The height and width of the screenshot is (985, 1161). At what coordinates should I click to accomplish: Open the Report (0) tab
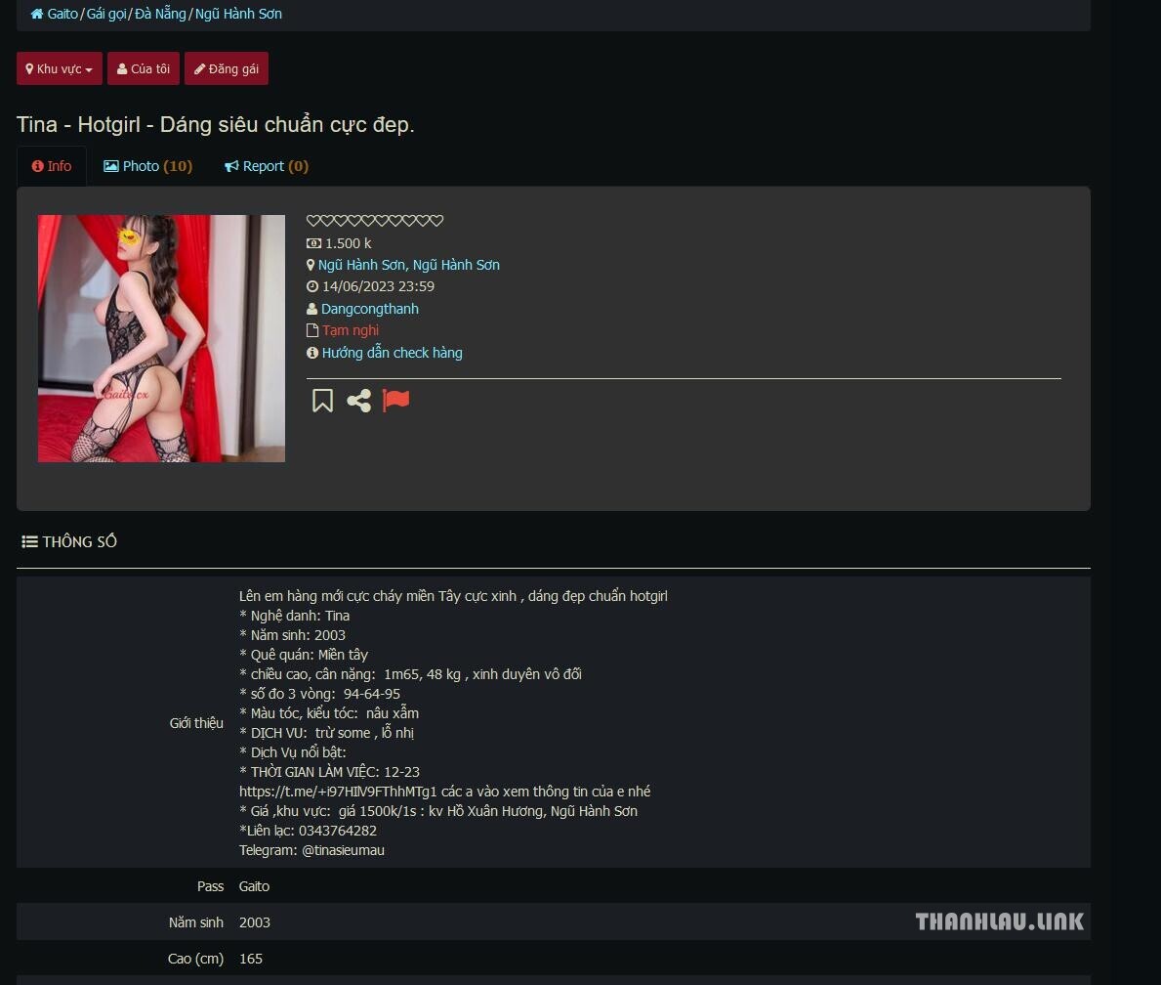point(267,166)
